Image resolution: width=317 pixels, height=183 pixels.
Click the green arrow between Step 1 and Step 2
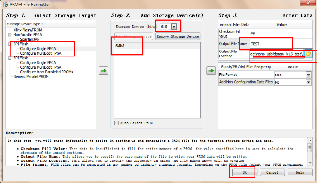104,70
